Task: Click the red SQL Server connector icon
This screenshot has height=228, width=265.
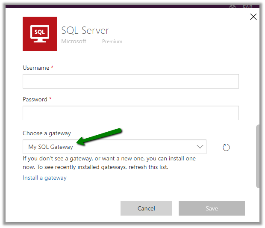Action: click(x=40, y=34)
